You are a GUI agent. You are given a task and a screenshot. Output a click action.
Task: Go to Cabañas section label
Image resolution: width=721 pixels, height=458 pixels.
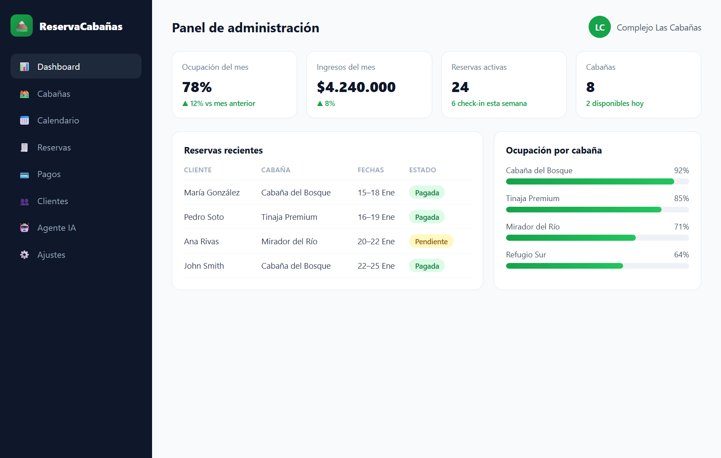tap(54, 94)
